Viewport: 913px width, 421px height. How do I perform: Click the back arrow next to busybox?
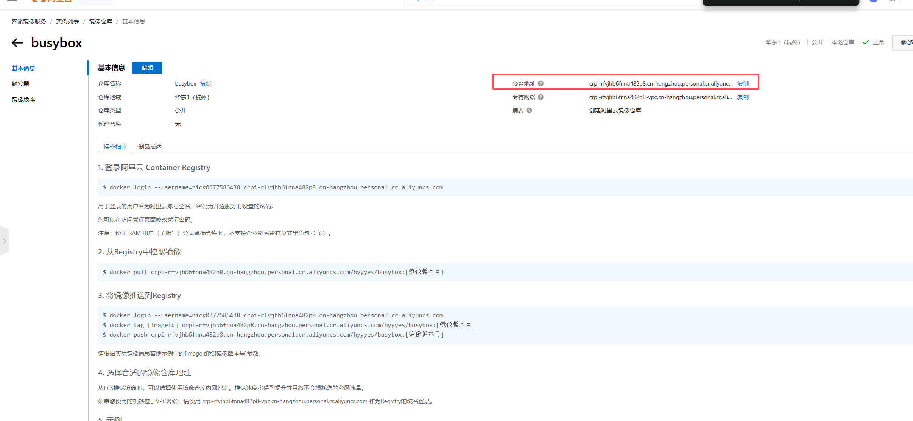(17, 43)
